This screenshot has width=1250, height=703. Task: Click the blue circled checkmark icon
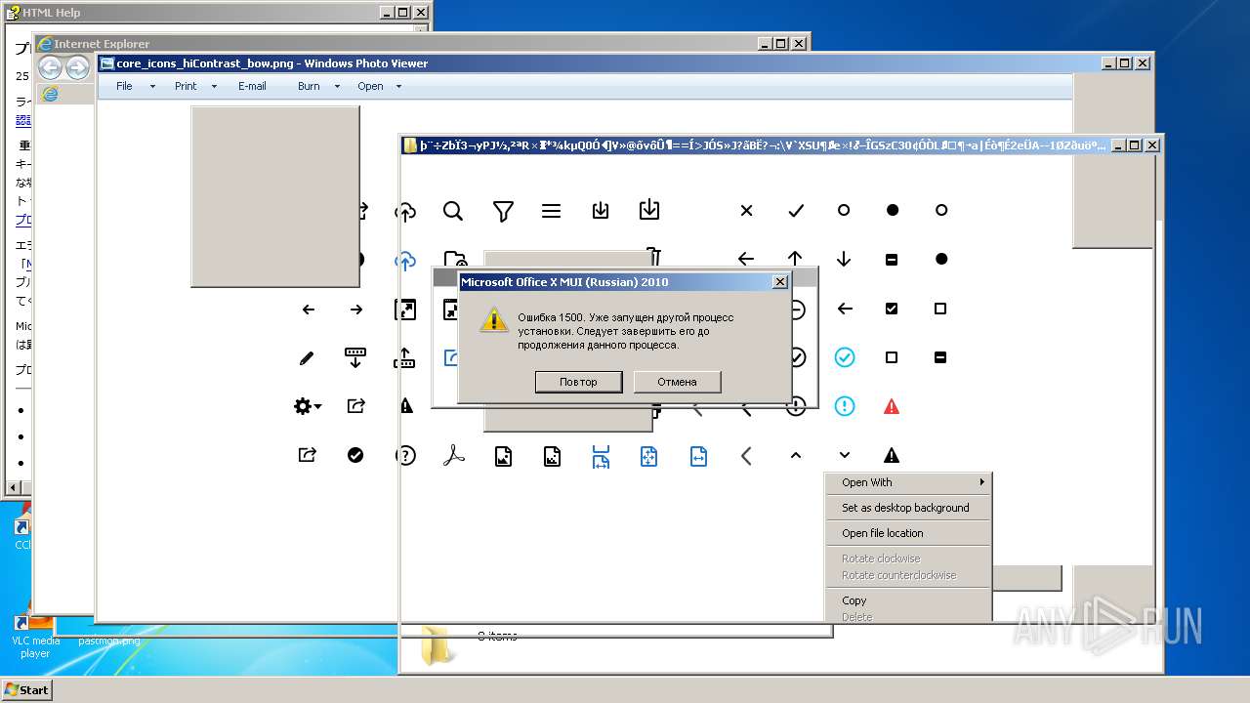(x=844, y=357)
